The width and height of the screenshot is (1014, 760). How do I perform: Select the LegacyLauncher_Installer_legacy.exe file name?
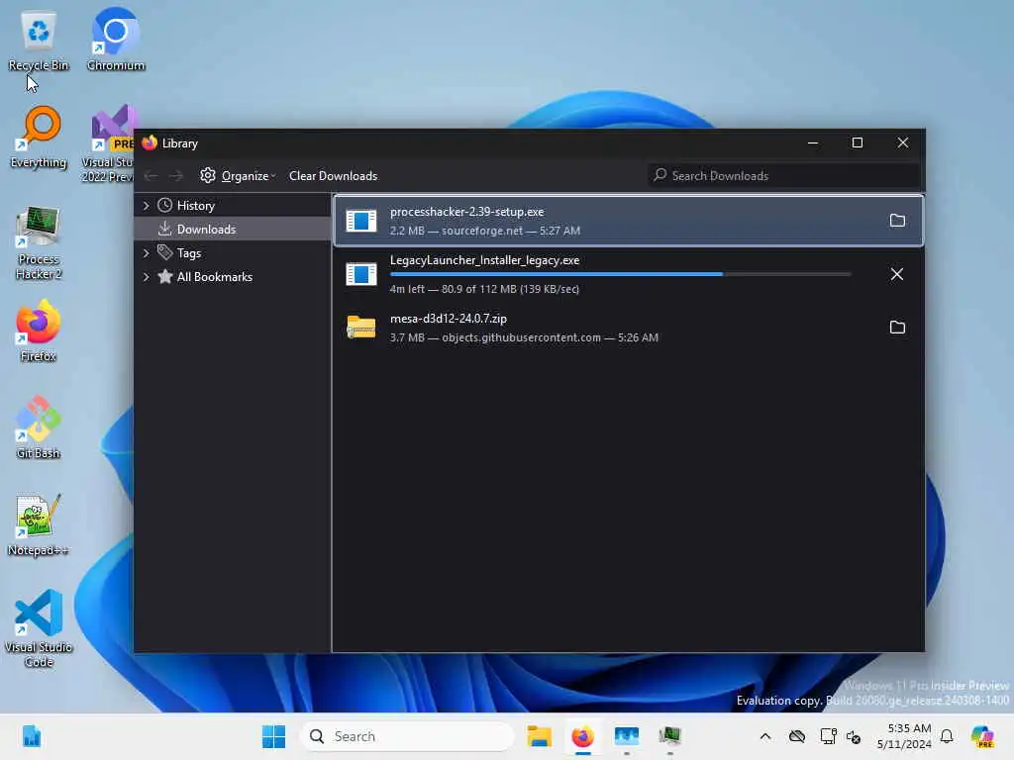tap(484, 260)
